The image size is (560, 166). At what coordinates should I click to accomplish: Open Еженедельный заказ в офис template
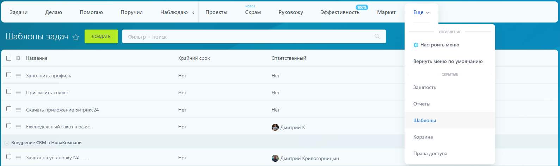59,127
